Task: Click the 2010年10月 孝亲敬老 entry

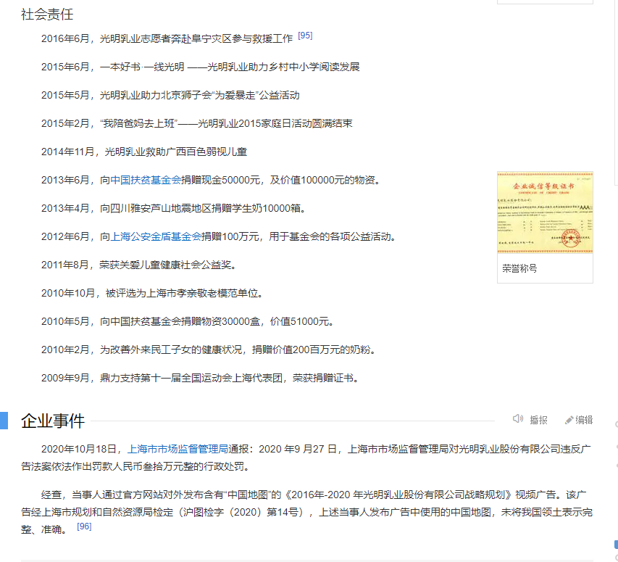Action: point(152,294)
